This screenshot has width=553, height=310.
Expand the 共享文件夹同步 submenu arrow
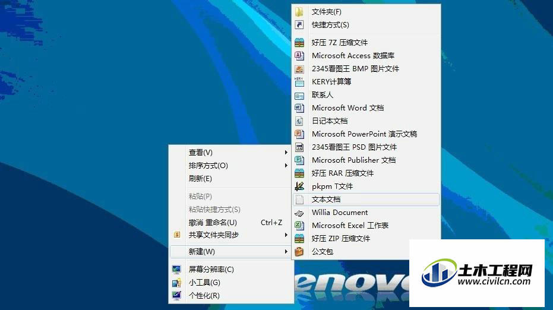[x=286, y=235]
